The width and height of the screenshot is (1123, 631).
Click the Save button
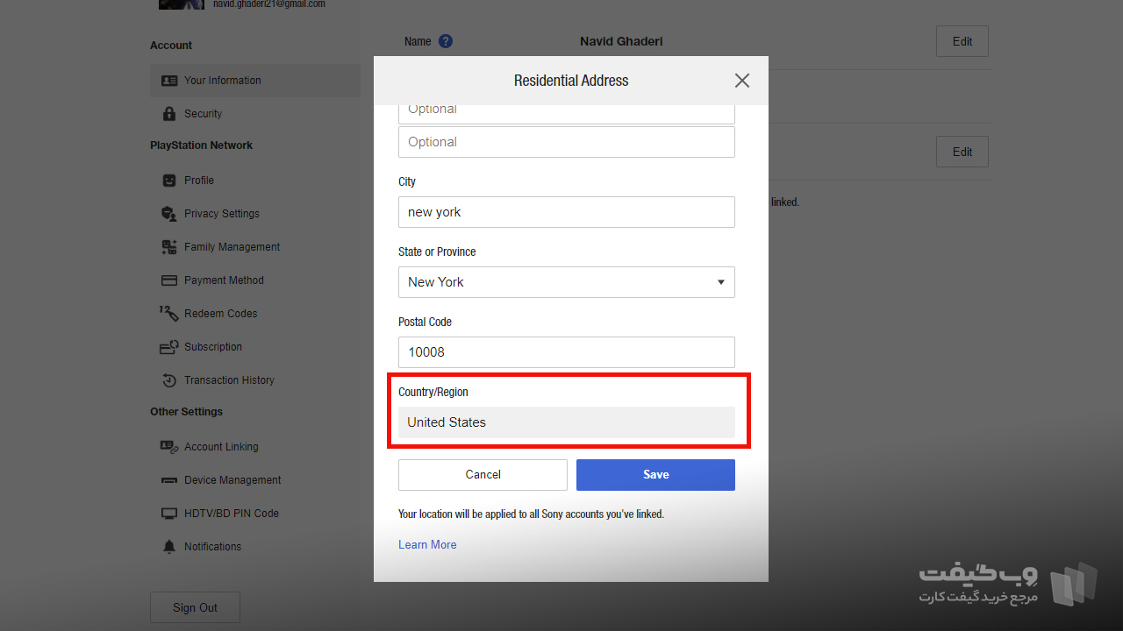[x=655, y=475]
